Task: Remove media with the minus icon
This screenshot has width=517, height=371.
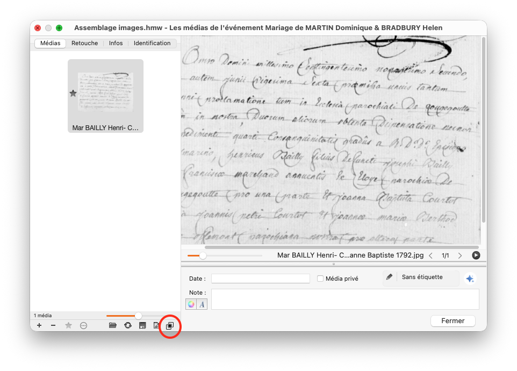Action: click(53, 325)
